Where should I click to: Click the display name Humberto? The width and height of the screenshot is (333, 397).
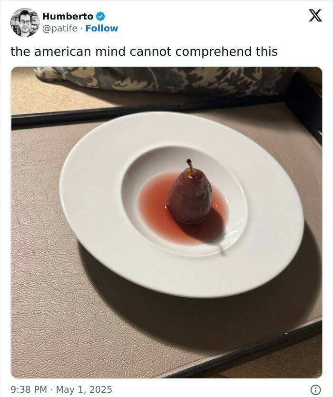[x=68, y=17]
